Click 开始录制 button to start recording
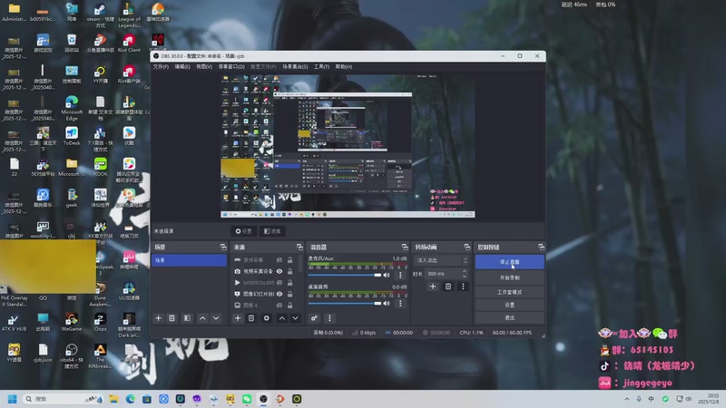 pos(509,277)
